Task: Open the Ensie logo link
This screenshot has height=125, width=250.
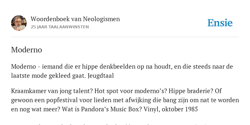Action: [x=220, y=23]
